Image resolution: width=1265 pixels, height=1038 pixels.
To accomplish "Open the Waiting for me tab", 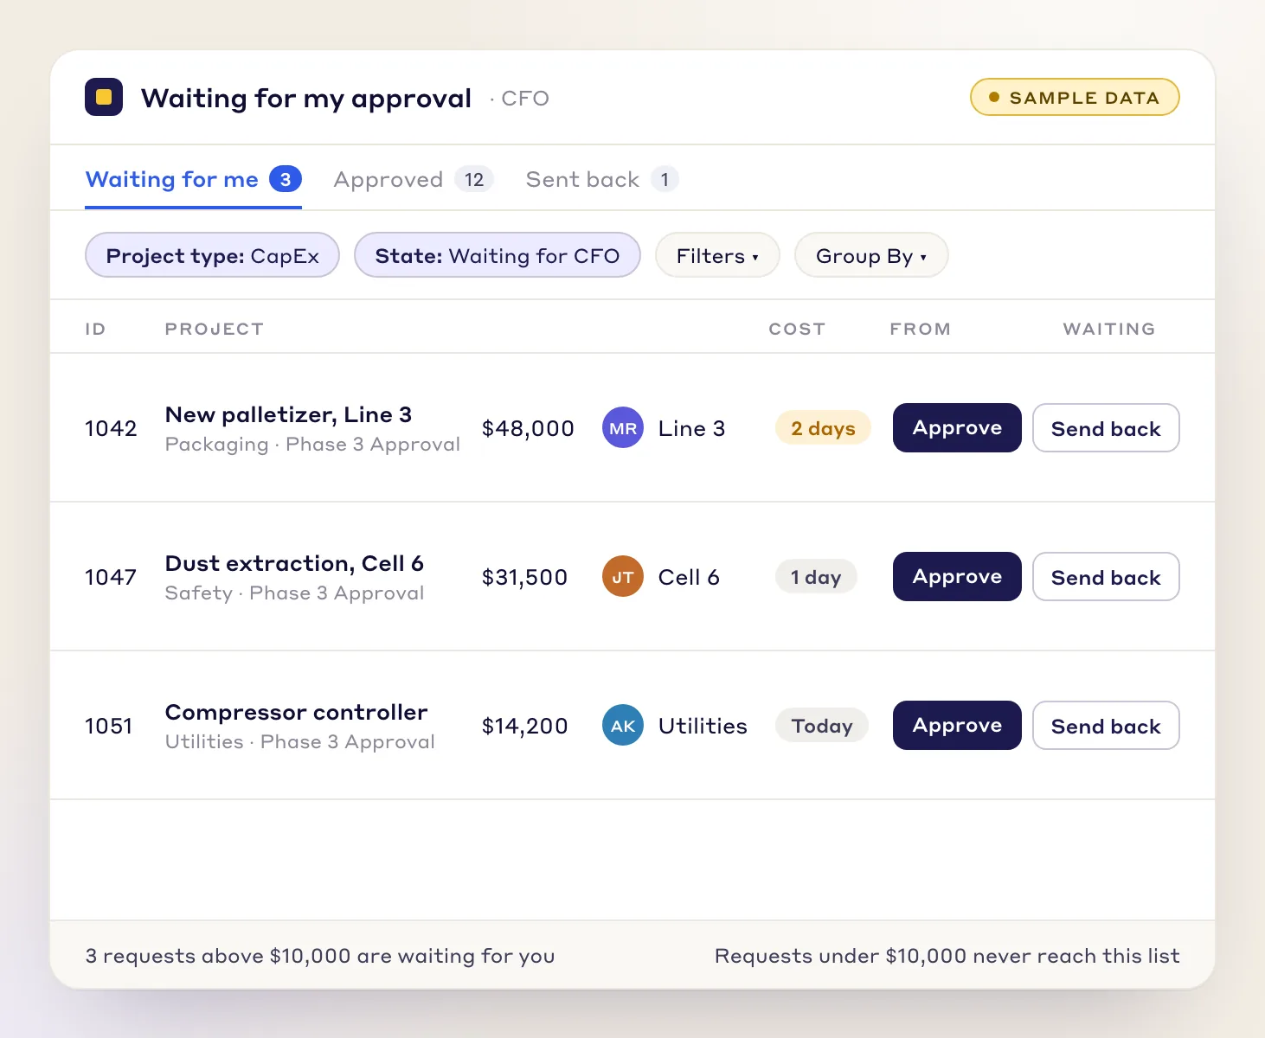I will coord(193,180).
